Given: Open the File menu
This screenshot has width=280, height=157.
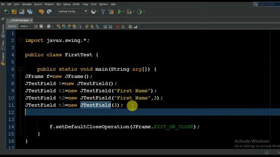Looking at the screenshot, I should coord(3,4).
